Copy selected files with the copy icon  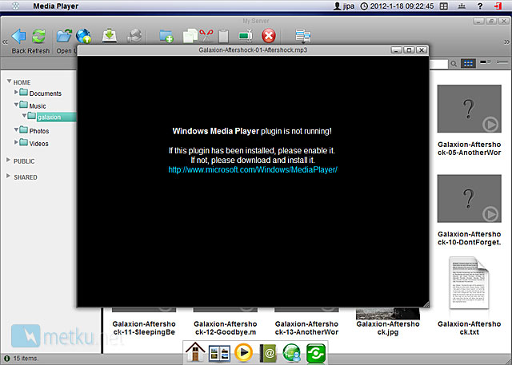click(x=190, y=36)
